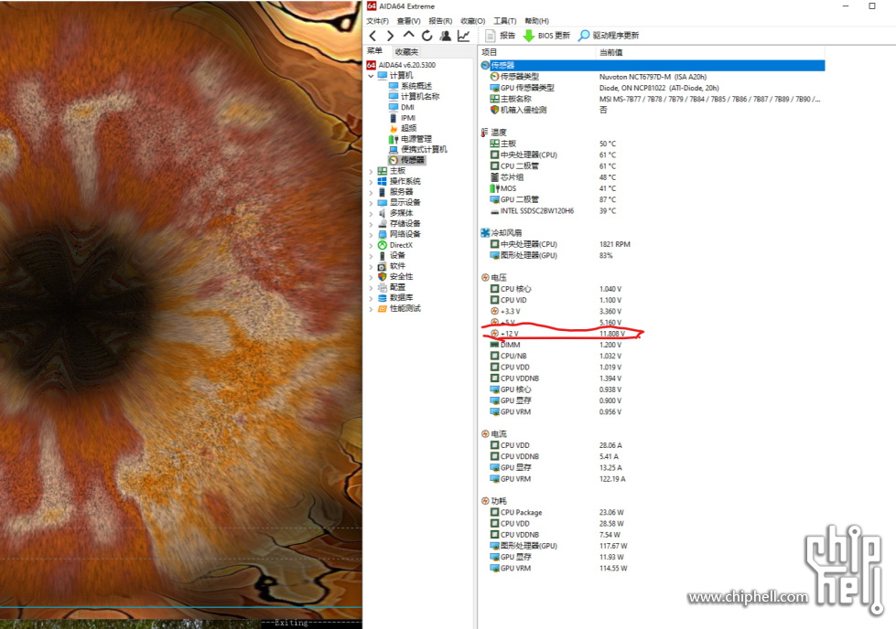Go back with the left arrow toolbar icon
Screen dimensions: 896x629
click(x=372, y=36)
